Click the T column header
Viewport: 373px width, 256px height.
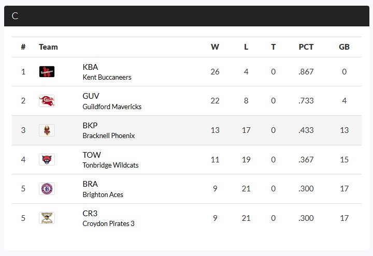click(274, 47)
